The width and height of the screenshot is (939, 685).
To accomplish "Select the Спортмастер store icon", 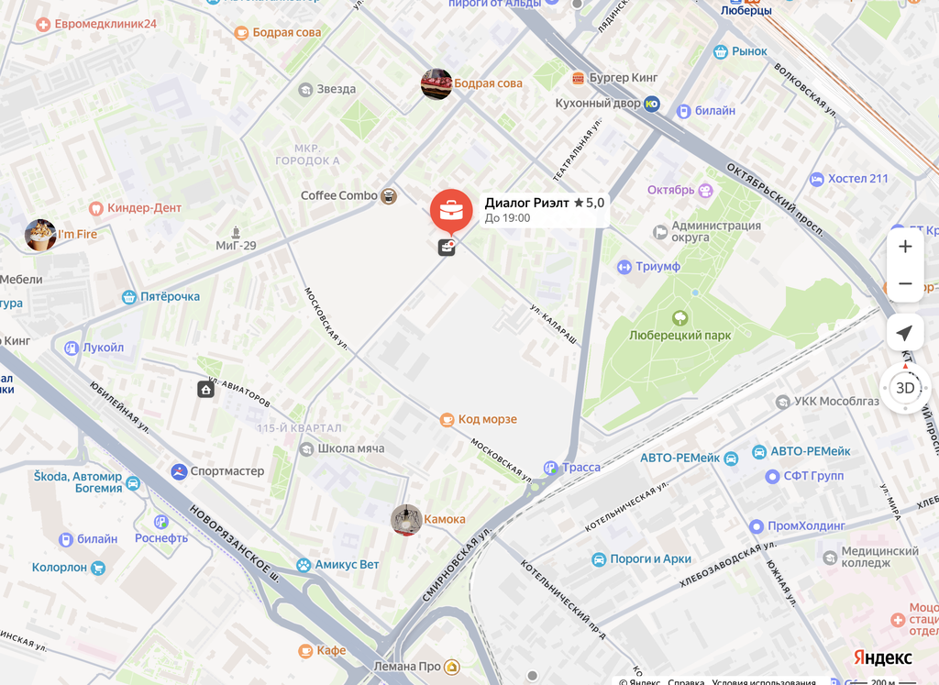I will (x=179, y=472).
